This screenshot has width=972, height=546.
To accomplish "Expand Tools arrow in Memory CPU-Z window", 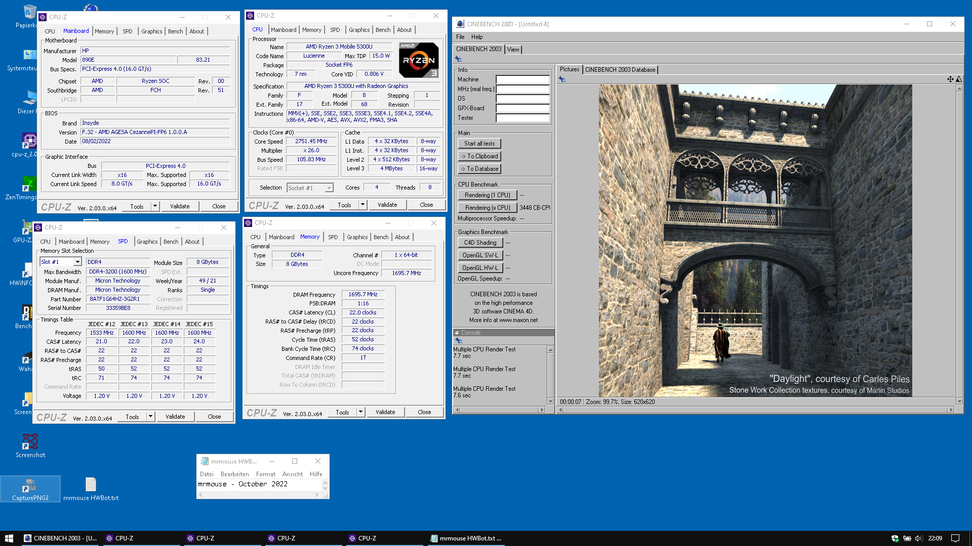I will [x=360, y=412].
